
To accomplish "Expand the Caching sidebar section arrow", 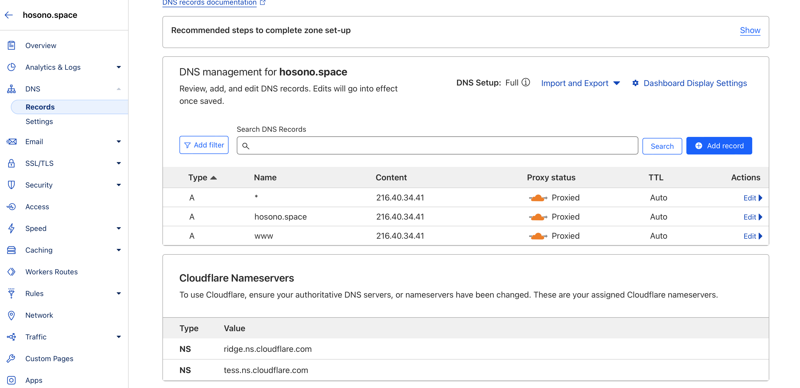I will click(x=119, y=250).
